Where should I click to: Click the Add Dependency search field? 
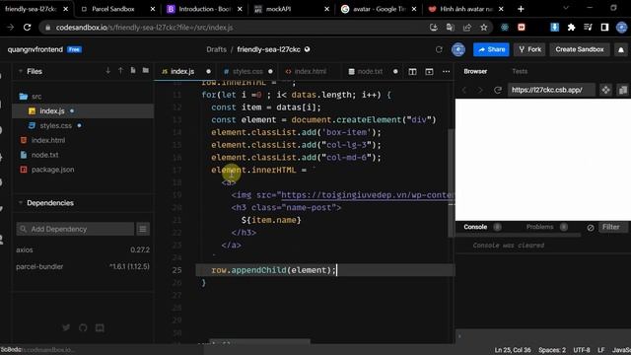click(x=75, y=229)
